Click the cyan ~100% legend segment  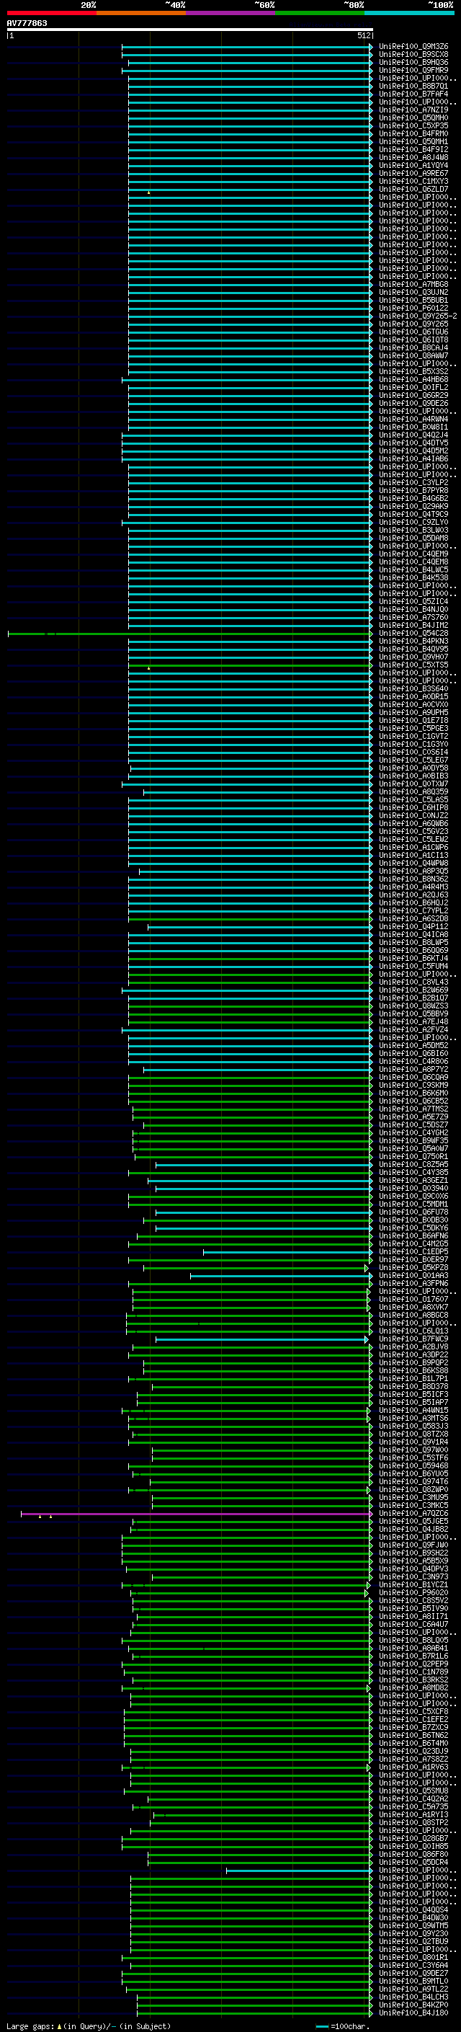[409, 14]
